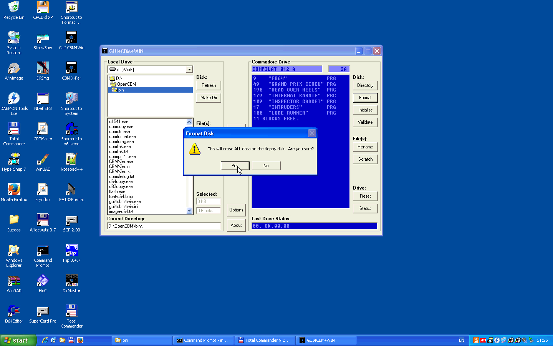Screen dimensions: 553x346
Task: Select the WinRAR desktop icon
Action: click(14, 284)
